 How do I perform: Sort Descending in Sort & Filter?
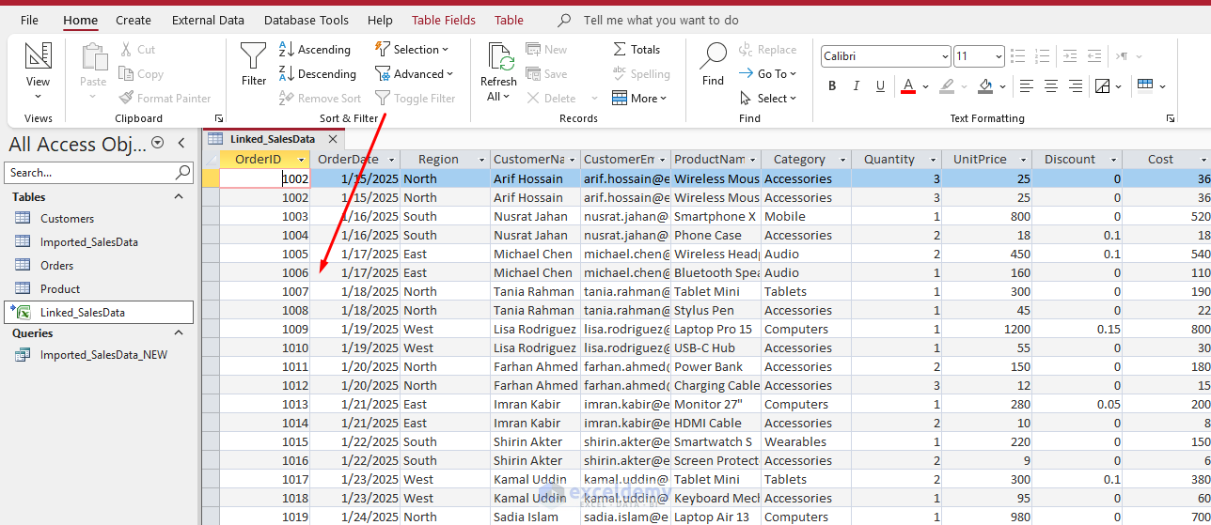coord(318,74)
